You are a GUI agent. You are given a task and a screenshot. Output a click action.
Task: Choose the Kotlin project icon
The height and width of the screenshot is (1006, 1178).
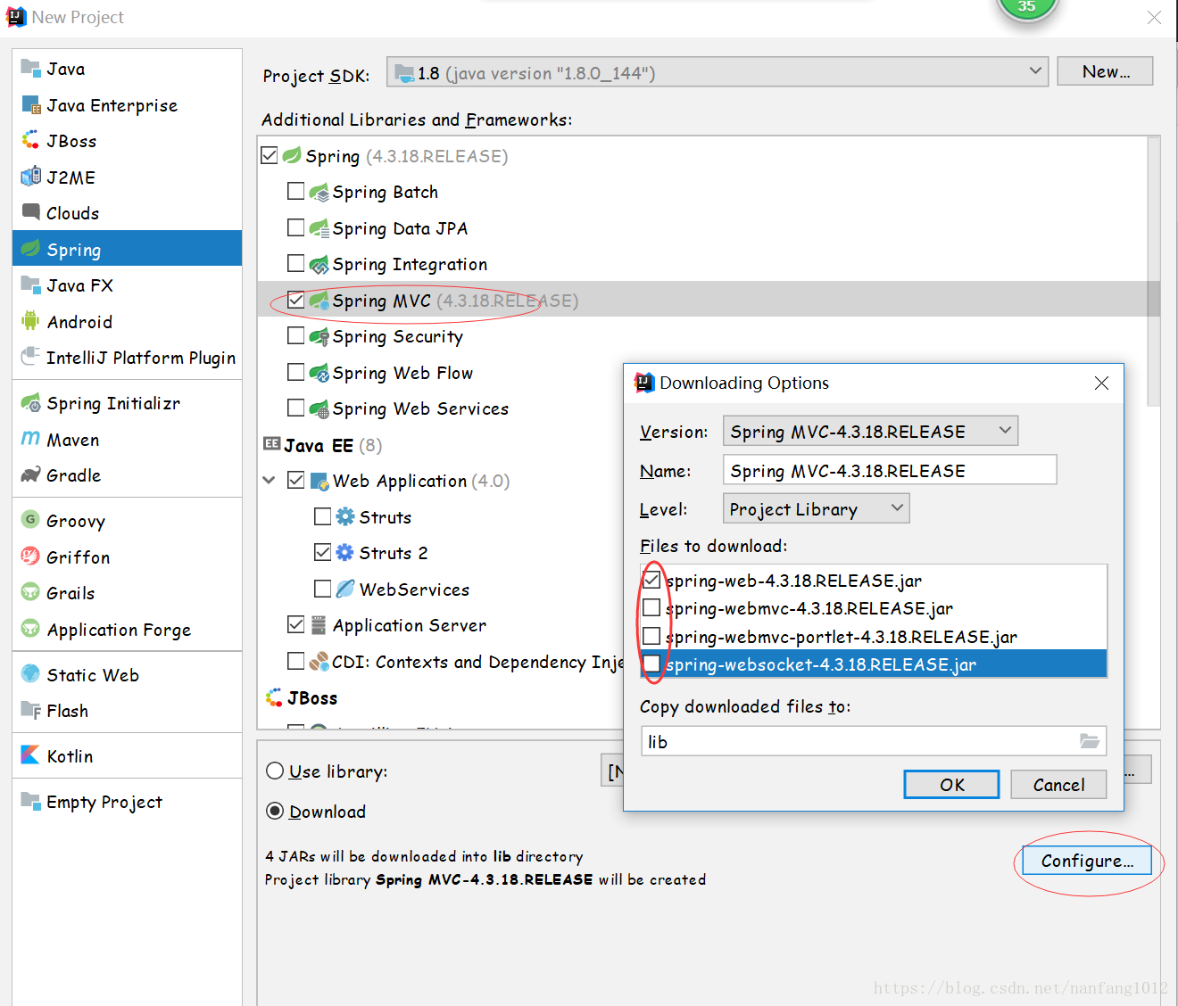pyautogui.click(x=30, y=755)
